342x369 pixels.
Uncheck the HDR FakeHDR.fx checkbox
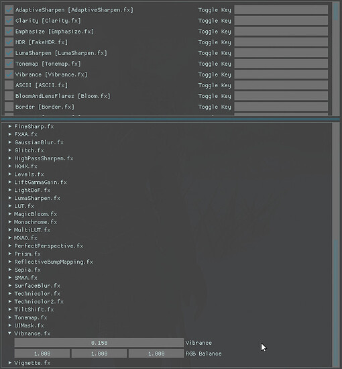point(9,42)
